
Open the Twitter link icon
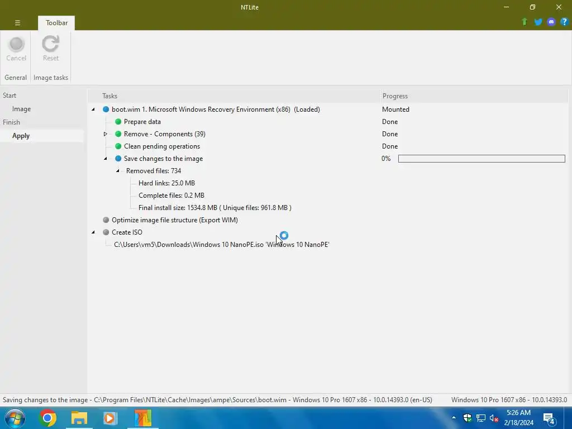pyautogui.click(x=538, y=22)
